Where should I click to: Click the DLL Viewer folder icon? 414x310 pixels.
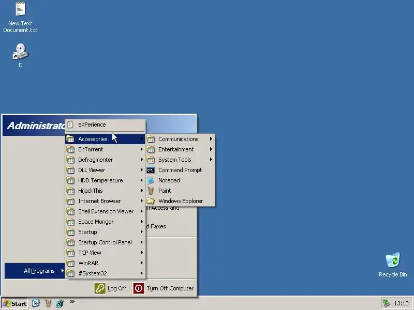(70, 170)
